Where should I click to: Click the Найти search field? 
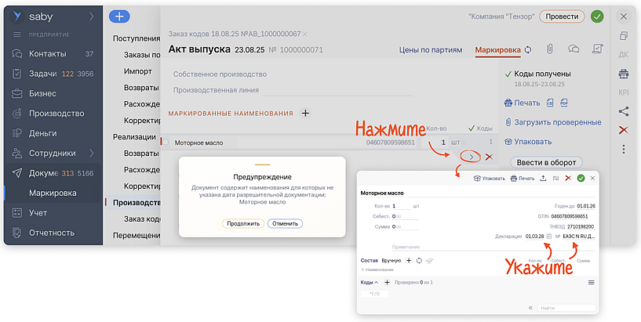click(566, 308)
